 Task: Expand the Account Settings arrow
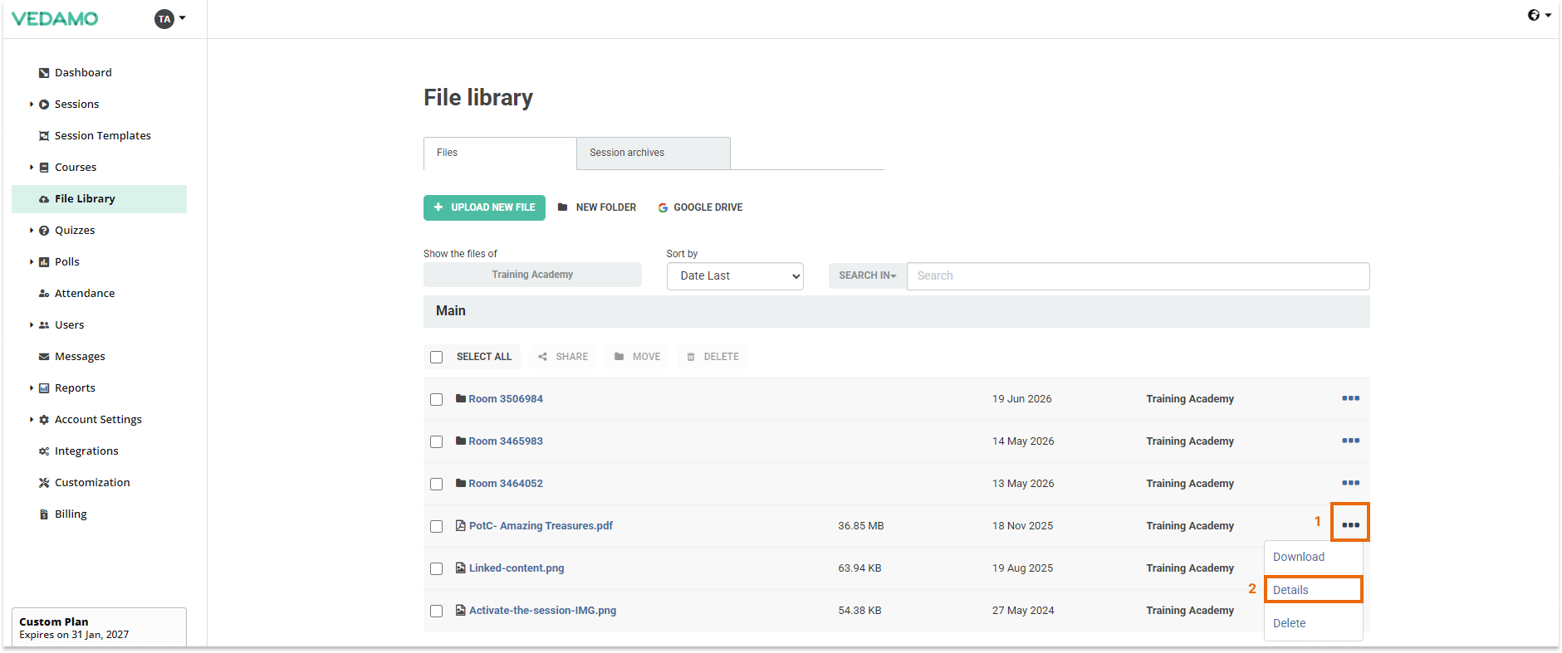(32, 420)
